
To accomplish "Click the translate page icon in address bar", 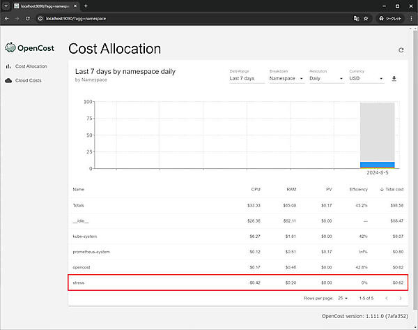I will pos(356,18).
